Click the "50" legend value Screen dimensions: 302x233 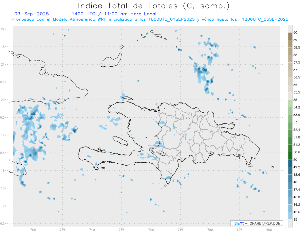point(295,160)
